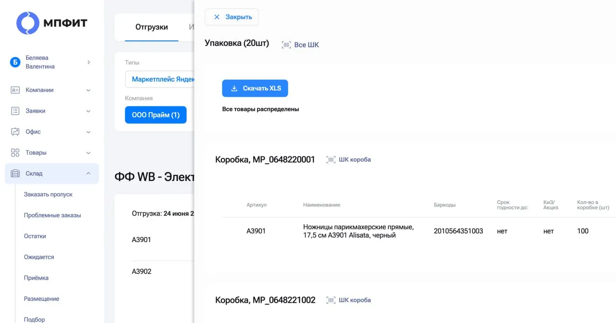Viewport: 616px width, 323px height.
Task: Click the download icon on Скачать XLS
Action: (x=234, y=89)
